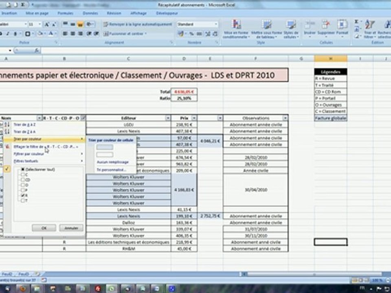Image resolution: width=391 pixels, height=293 pixels.
Task: Apply thousands separator number format
Action: pyautogui.click(x=199, y=34)
